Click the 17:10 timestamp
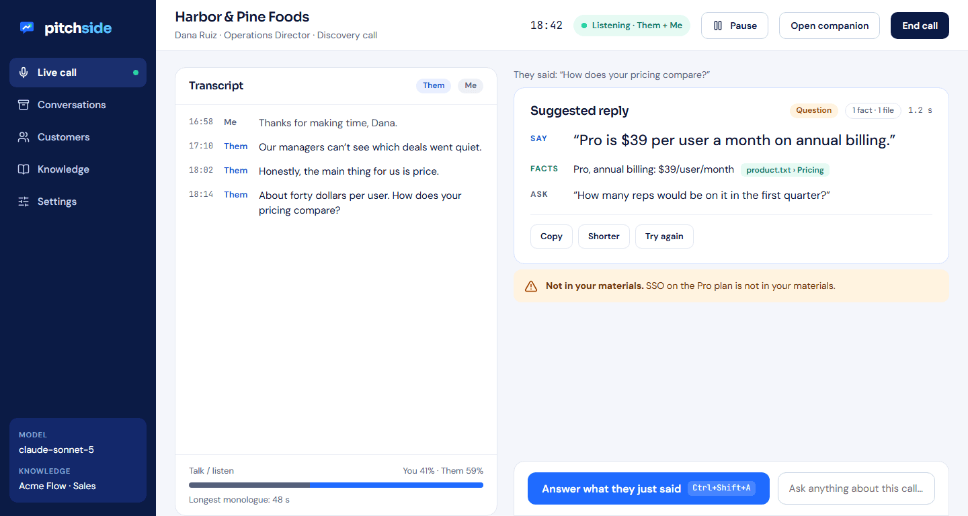The width and height of the screenshot is (968, 516). click(x=201, y=146)
